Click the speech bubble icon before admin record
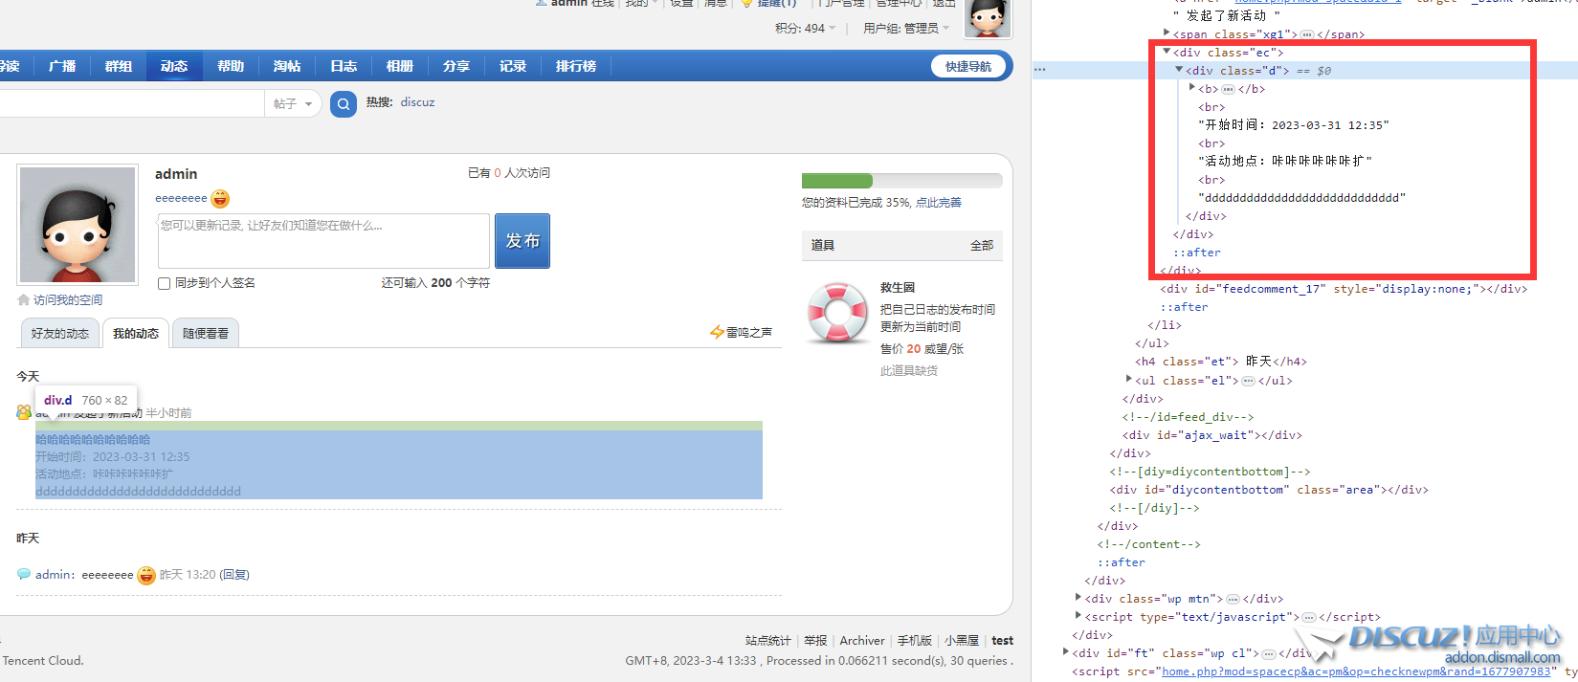This screenshot has width=1578, height=682. tap(24, 574)
